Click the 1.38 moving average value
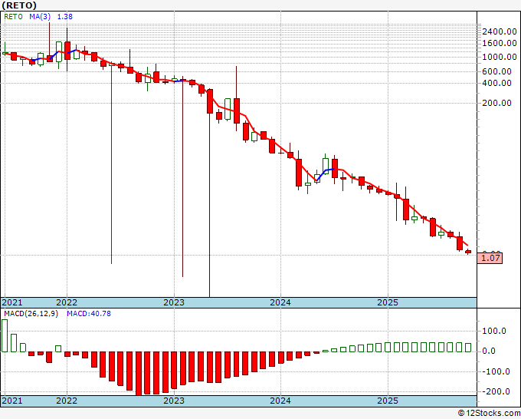 (65, 17)
